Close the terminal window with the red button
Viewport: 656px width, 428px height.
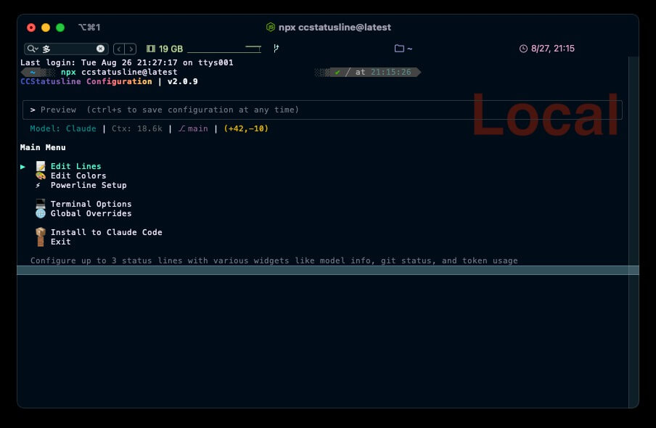click(x=31, y=28)
